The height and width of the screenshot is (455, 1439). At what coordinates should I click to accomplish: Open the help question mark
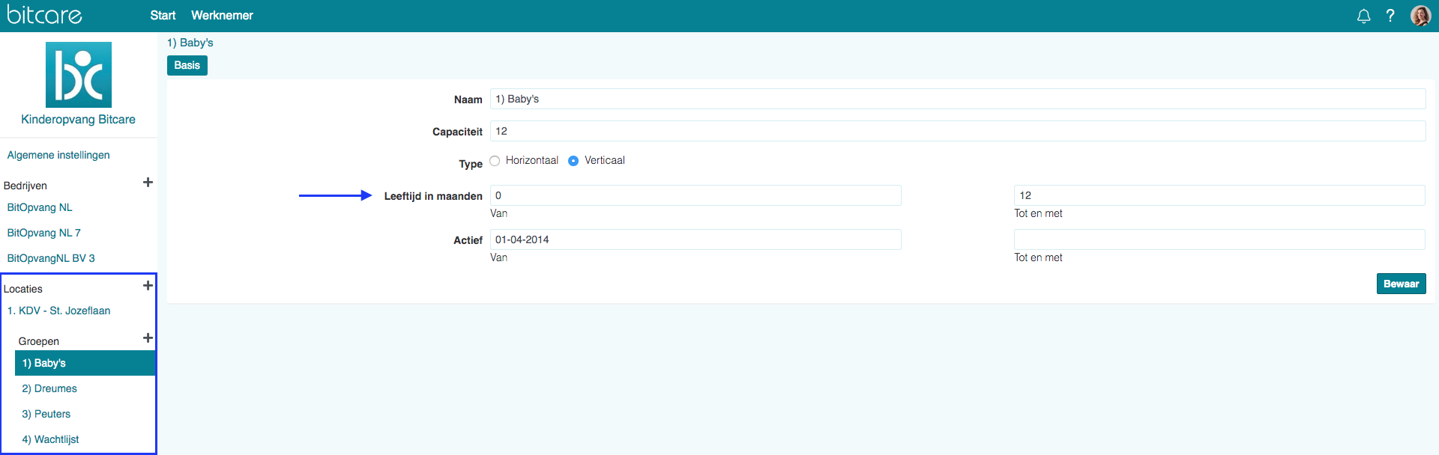pyautogui.click(x=1390, y=16)
